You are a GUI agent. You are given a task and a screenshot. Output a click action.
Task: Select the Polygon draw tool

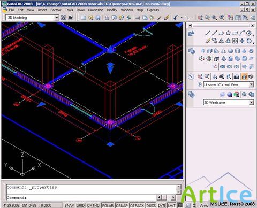228,33
